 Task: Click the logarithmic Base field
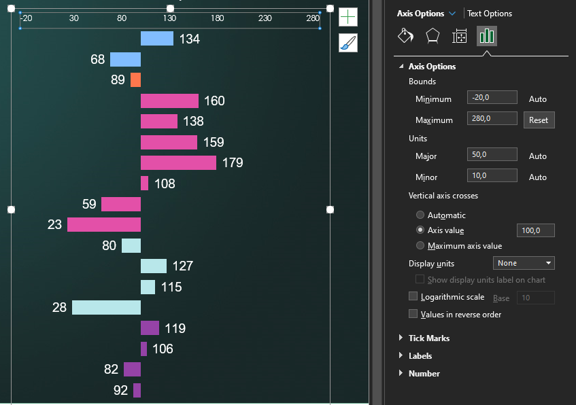click(x=536, y=298)
